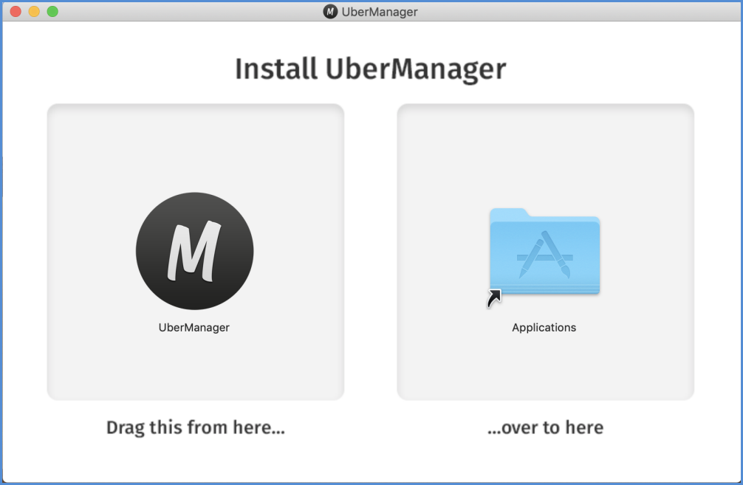Select the Applications label under the folder

pos(544,328)
